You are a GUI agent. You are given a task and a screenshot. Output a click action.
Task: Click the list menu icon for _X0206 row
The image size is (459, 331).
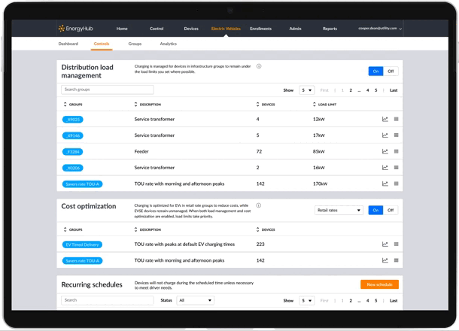(x=397, y=168)
